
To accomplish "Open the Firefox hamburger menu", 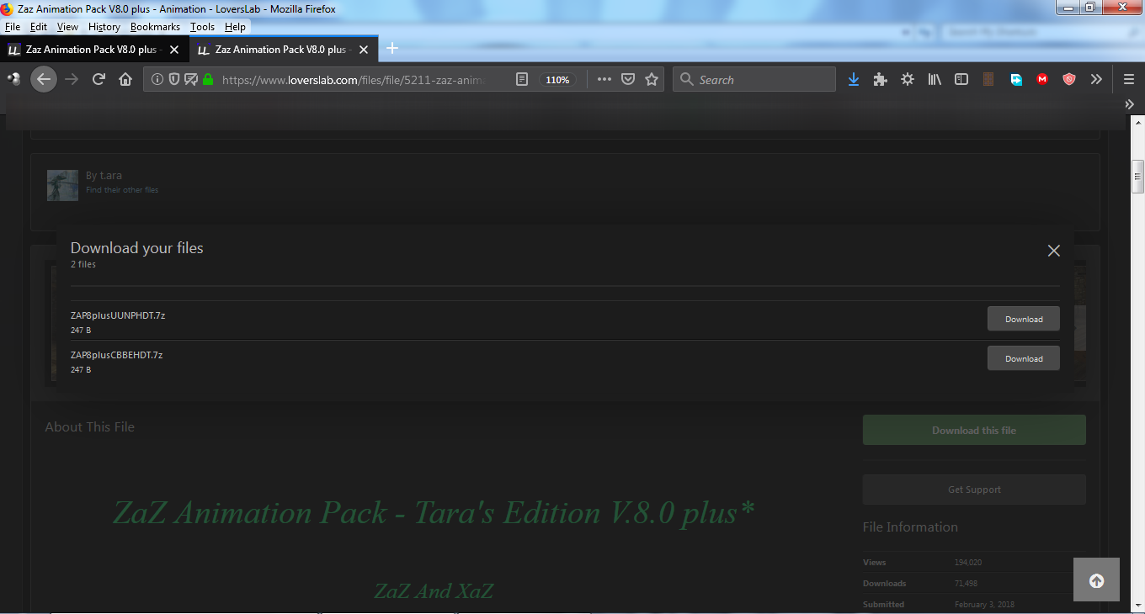I will coord(1129,79).
